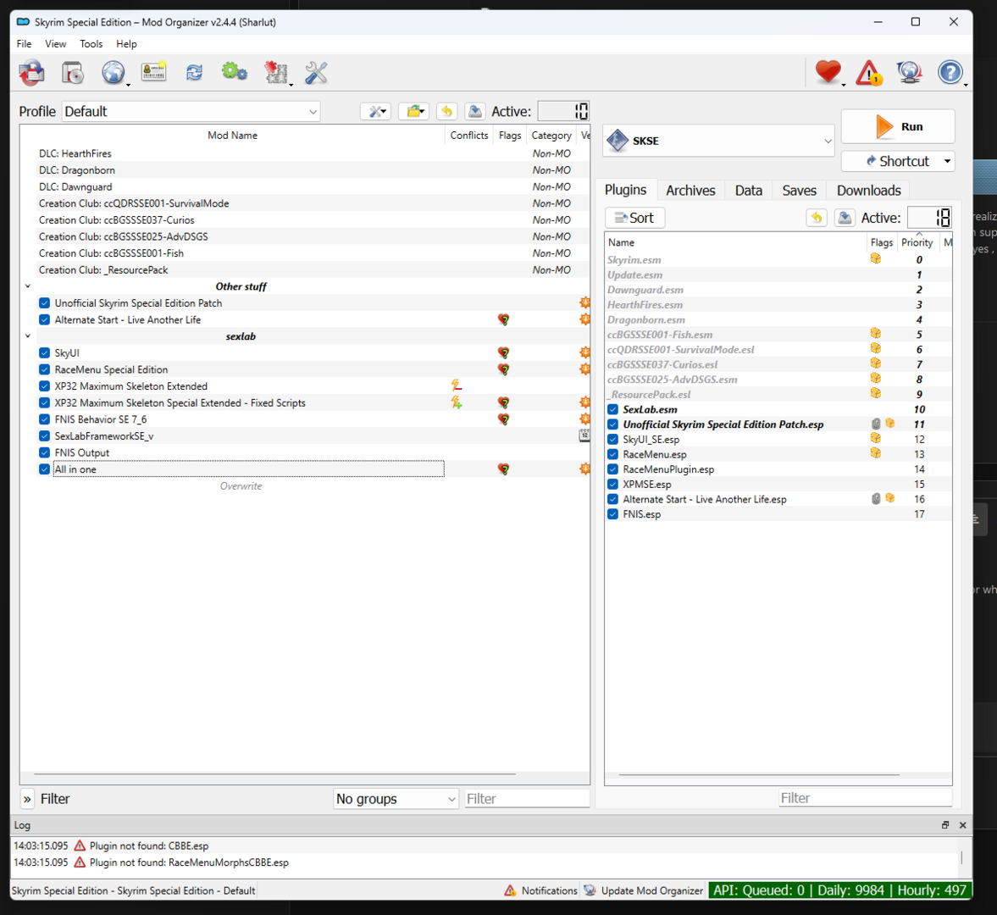
Task: Click the mod list create backup icon
Action: click(x=475, y=111)
